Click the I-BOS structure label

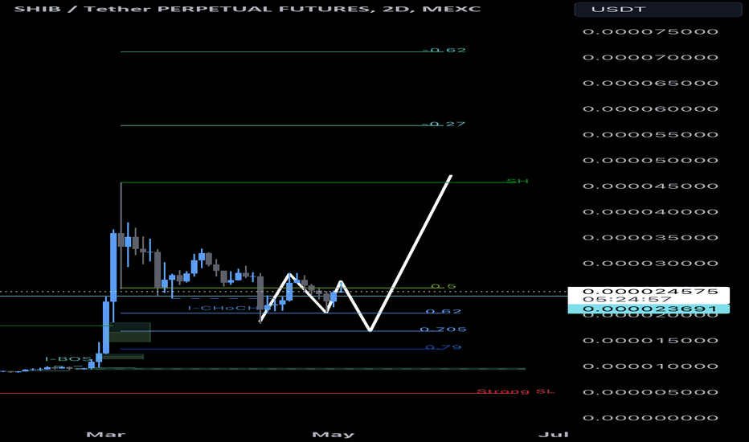pos(68,359)
